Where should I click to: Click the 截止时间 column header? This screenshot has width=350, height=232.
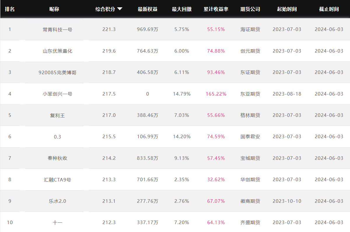coord(329,9)
